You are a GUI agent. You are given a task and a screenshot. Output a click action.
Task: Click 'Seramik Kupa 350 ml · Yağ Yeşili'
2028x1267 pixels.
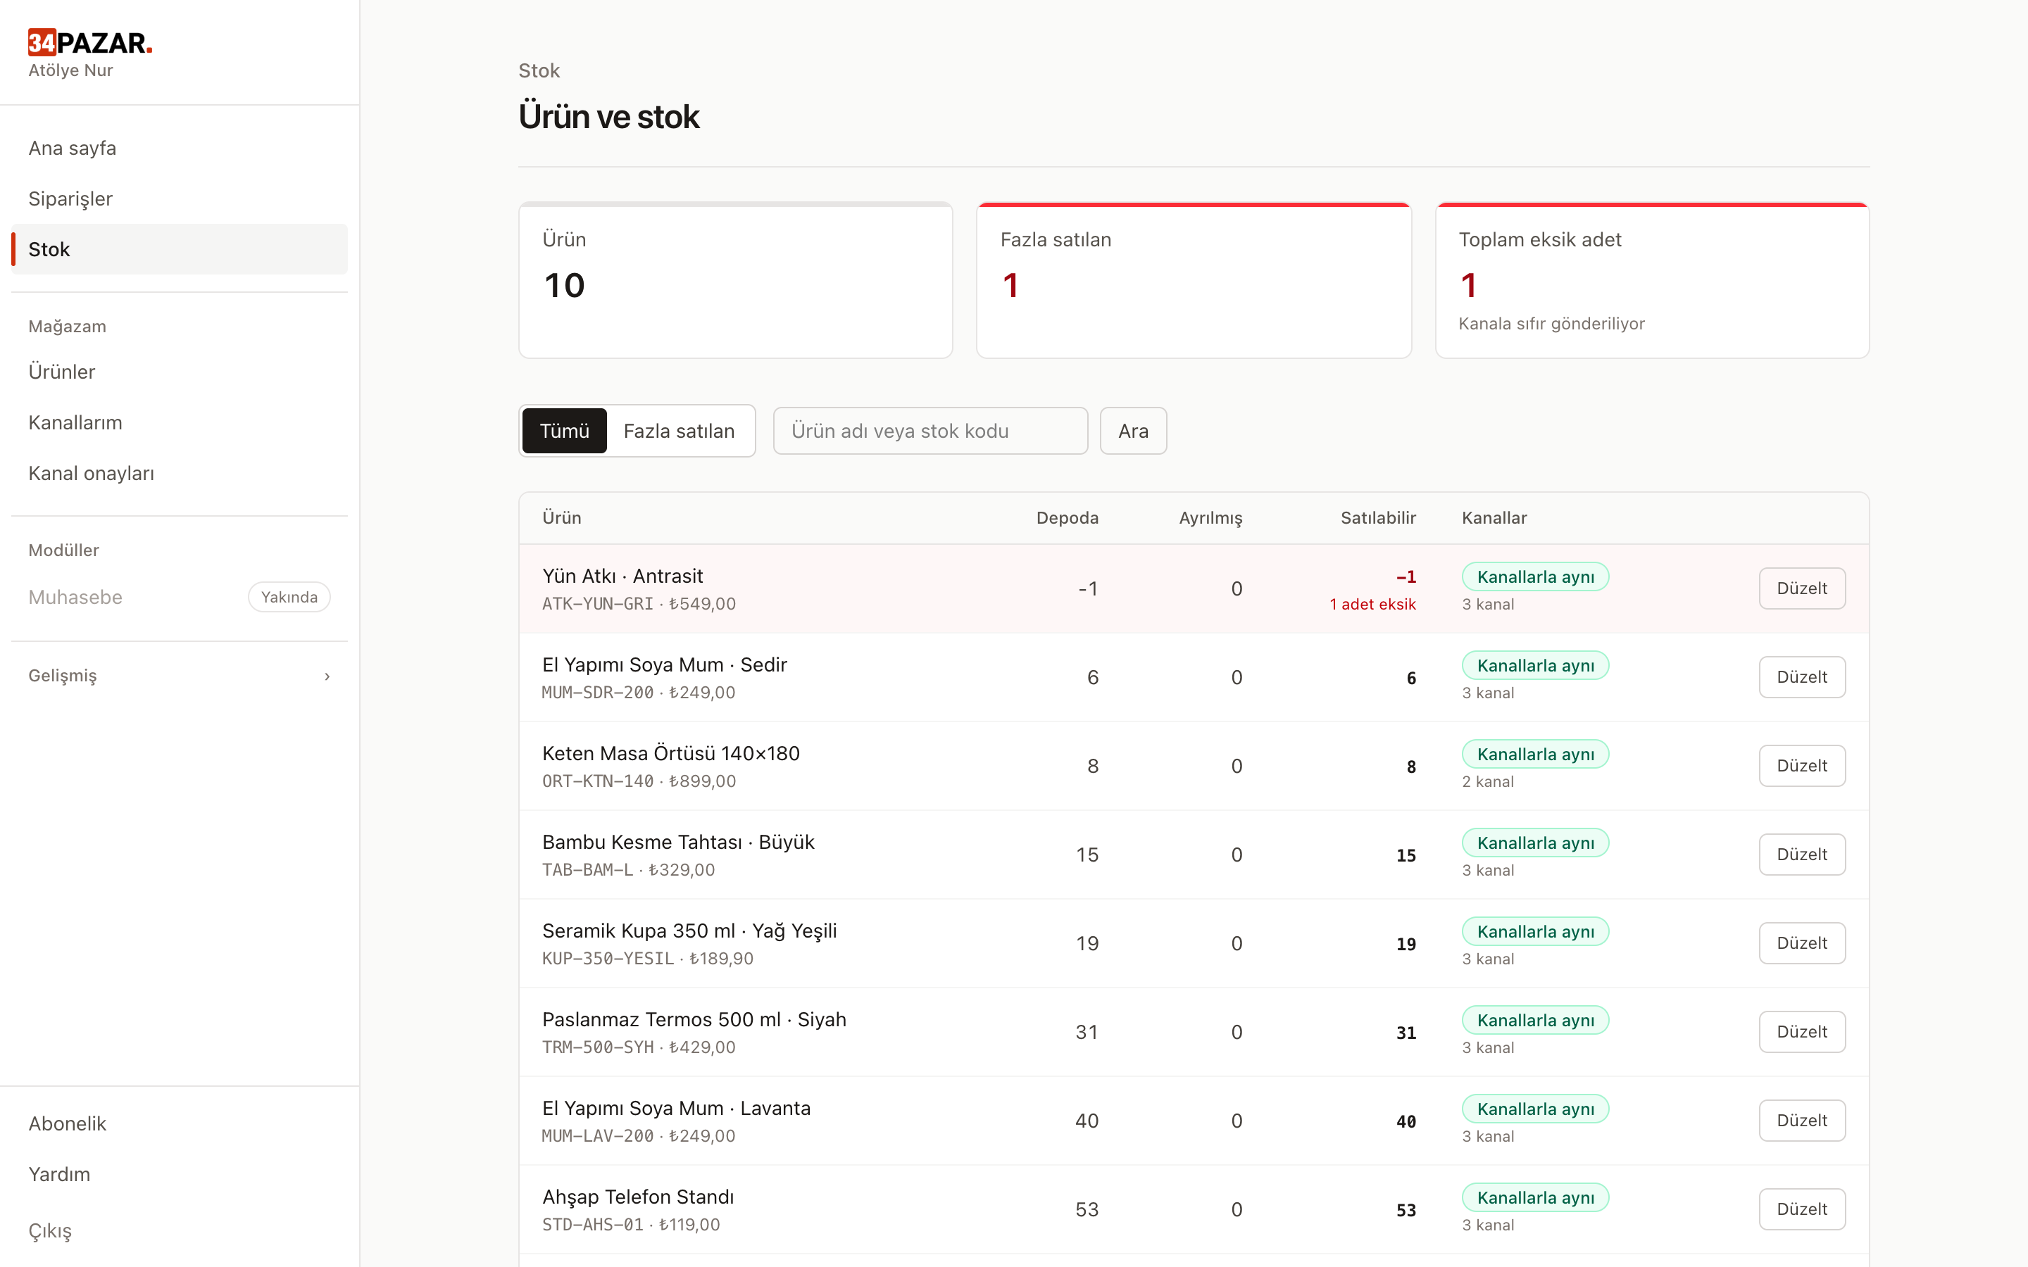click(x=689, y=931)
